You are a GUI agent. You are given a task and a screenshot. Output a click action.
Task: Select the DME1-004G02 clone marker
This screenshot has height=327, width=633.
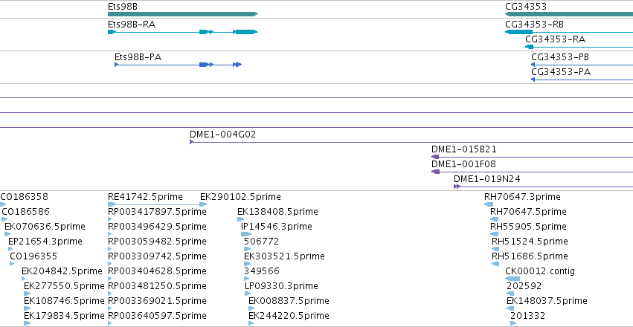(192, 142)
